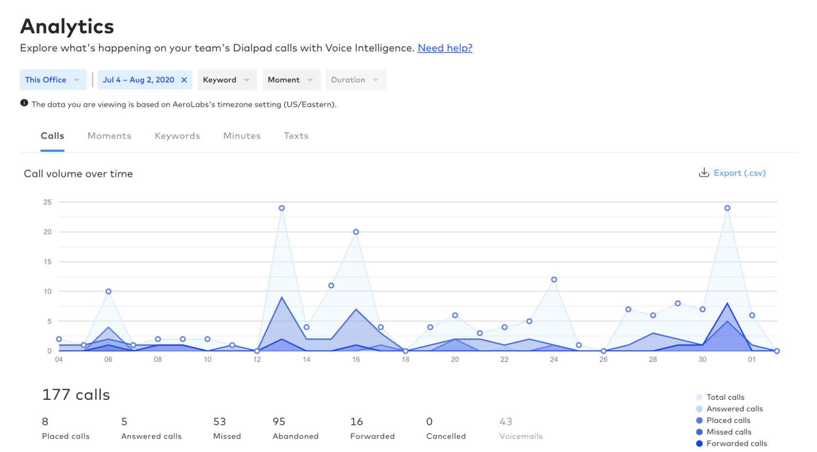Toggle the Answered calls legend swatch

pyautogui.click(x=699, y=409)
